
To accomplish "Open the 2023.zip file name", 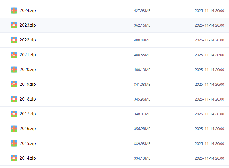I will 28,25.
